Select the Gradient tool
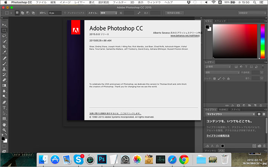The image size is (268, 167). (x=4, y=86)
